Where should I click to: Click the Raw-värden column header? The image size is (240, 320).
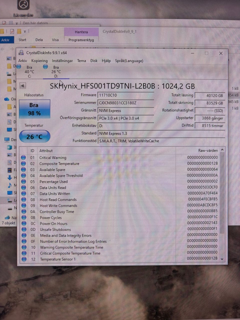pyautogui.click(x=208, y=150)
